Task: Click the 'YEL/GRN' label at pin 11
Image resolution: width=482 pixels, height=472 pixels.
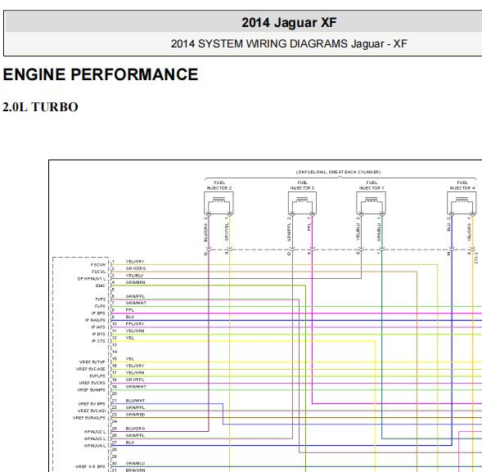Action: coord(135,331)
